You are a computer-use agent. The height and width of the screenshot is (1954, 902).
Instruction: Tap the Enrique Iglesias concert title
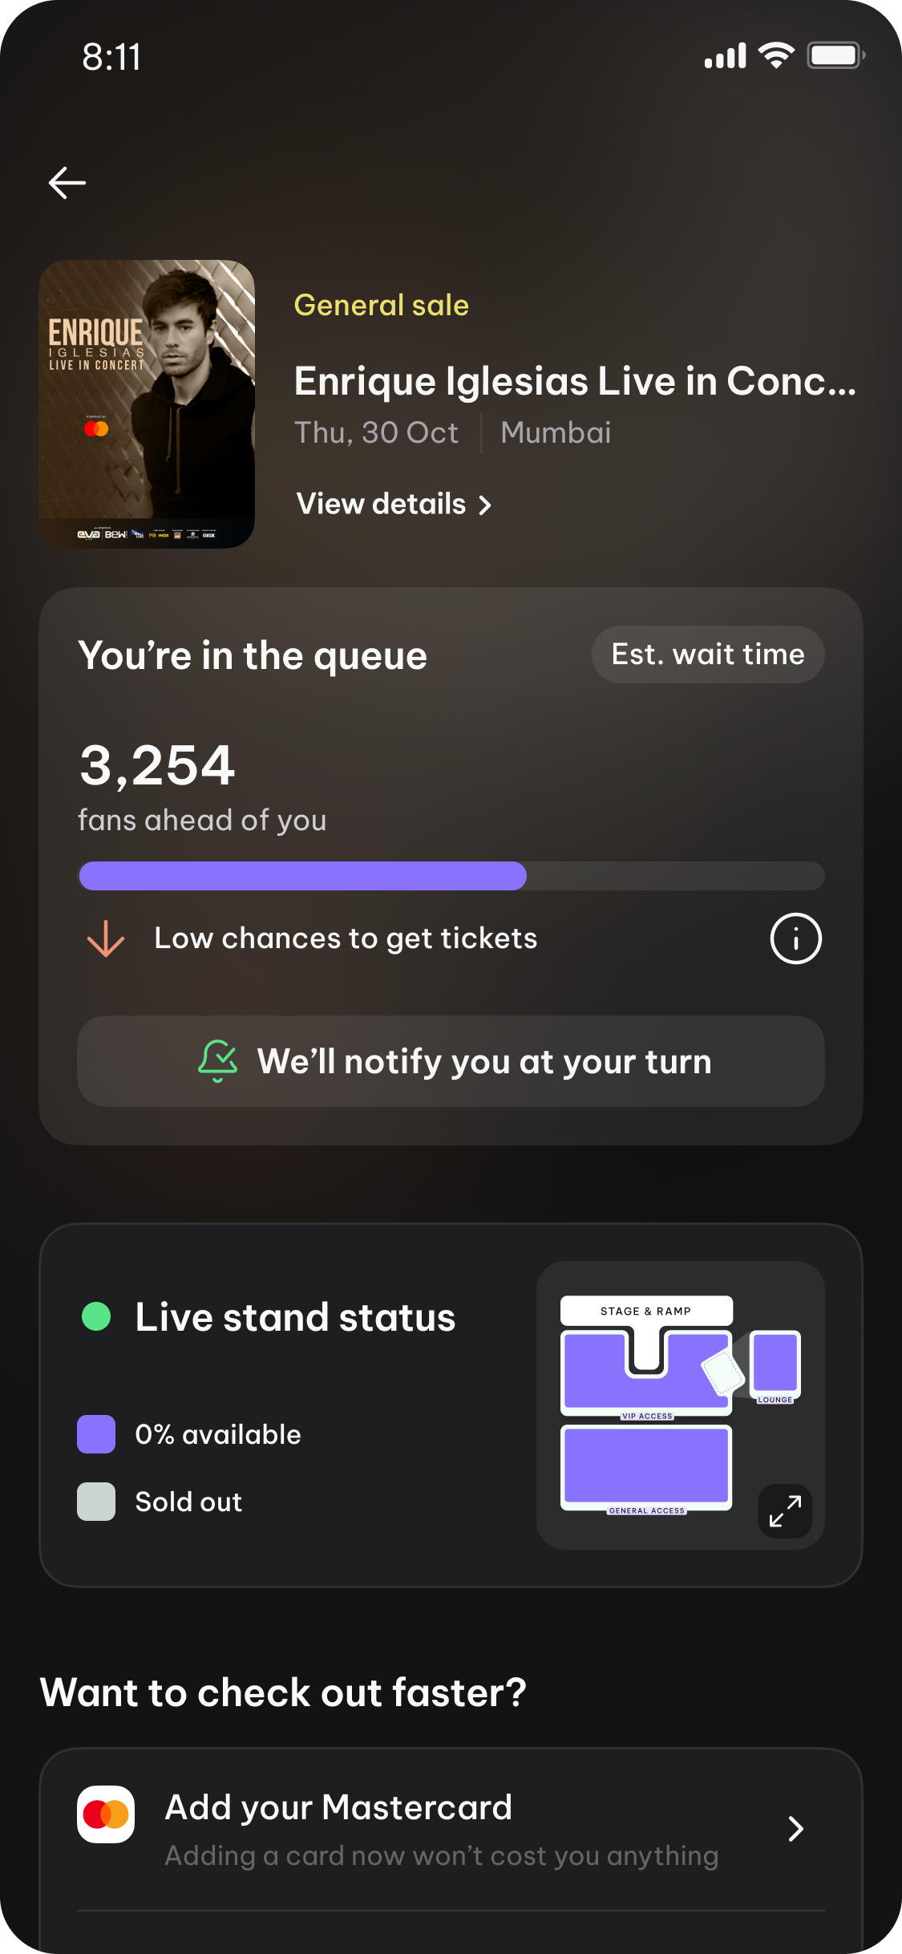coord(575,381)
